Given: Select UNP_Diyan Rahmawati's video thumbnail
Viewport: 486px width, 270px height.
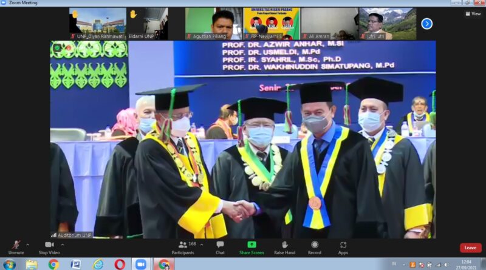Looking at the screenshot, I should click(x=97, y=24).
